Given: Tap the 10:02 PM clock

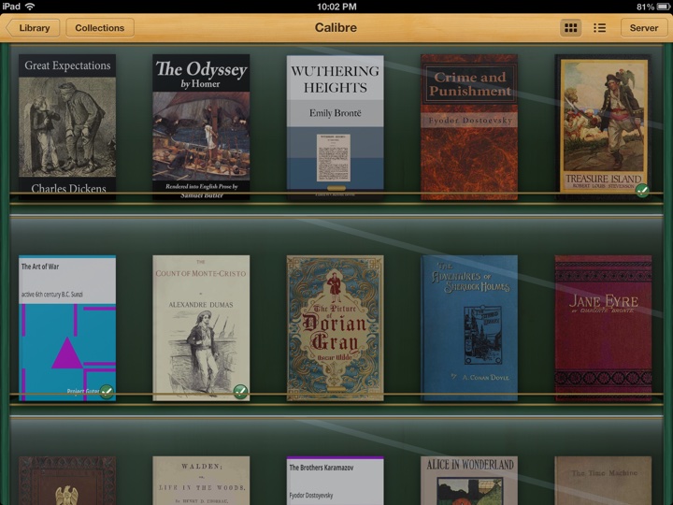Looking at the screenshot, I should point(336,7).
